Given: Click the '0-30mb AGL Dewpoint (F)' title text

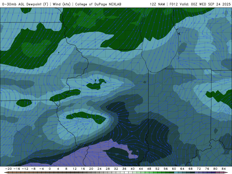Looking at the screenshot, I should pos(25,4).
